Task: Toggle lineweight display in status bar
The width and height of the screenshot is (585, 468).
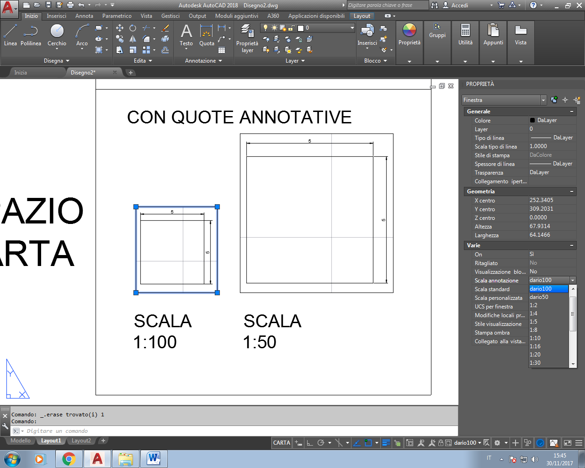Action: pyautogui.click(x=386, y=443)
